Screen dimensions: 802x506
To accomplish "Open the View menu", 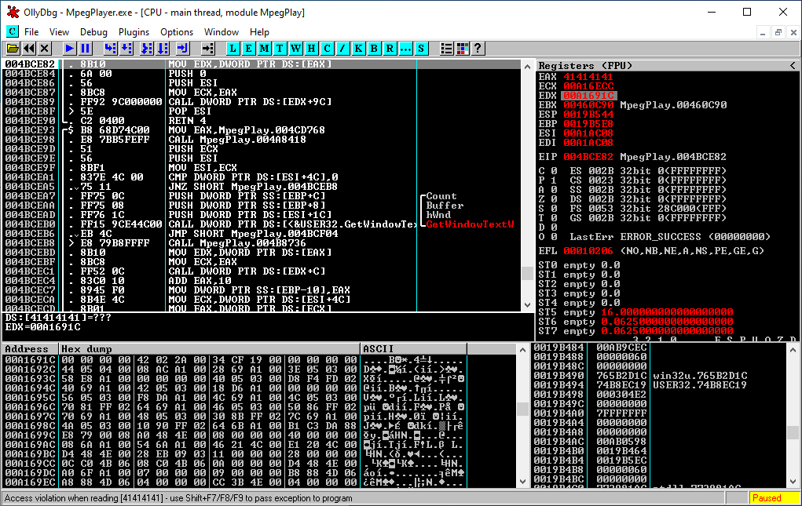I will pyautogui.click(x=59, y=31).
